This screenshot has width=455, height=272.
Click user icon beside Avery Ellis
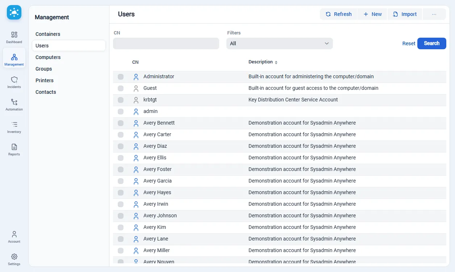coord(136,158)
